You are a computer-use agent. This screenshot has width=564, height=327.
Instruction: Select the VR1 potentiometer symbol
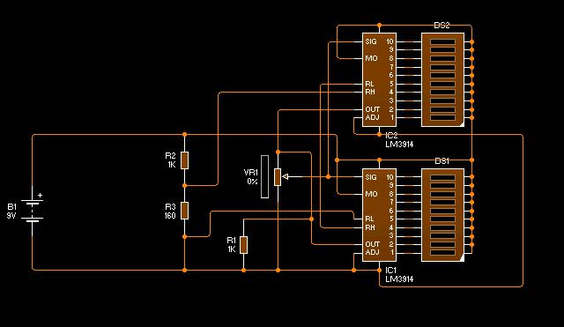point(278,177)
